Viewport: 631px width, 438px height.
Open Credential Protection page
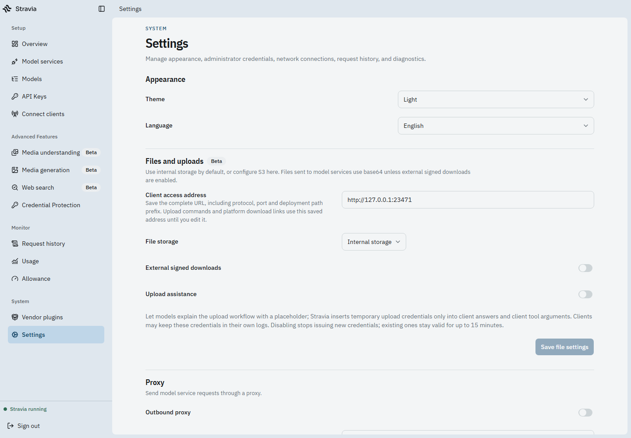pos(56,205)
